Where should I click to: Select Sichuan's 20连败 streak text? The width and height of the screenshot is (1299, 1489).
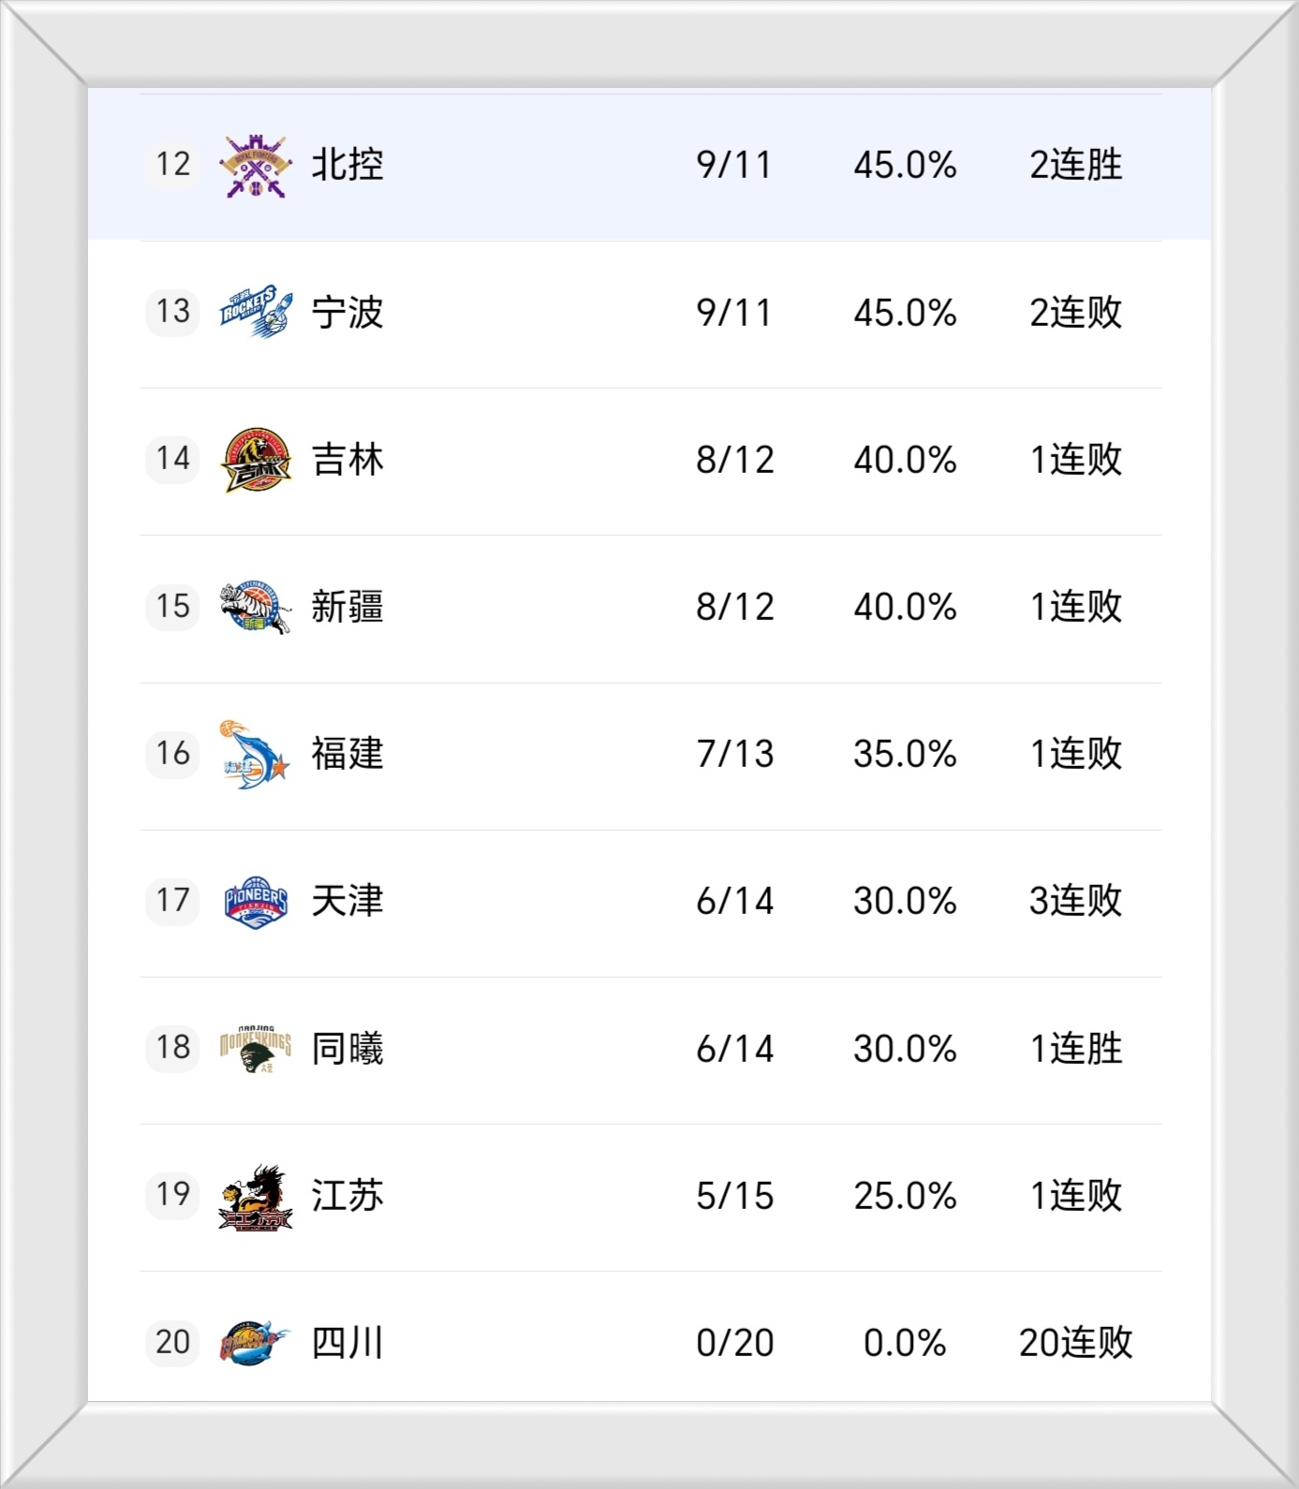pos(1075,1342)
